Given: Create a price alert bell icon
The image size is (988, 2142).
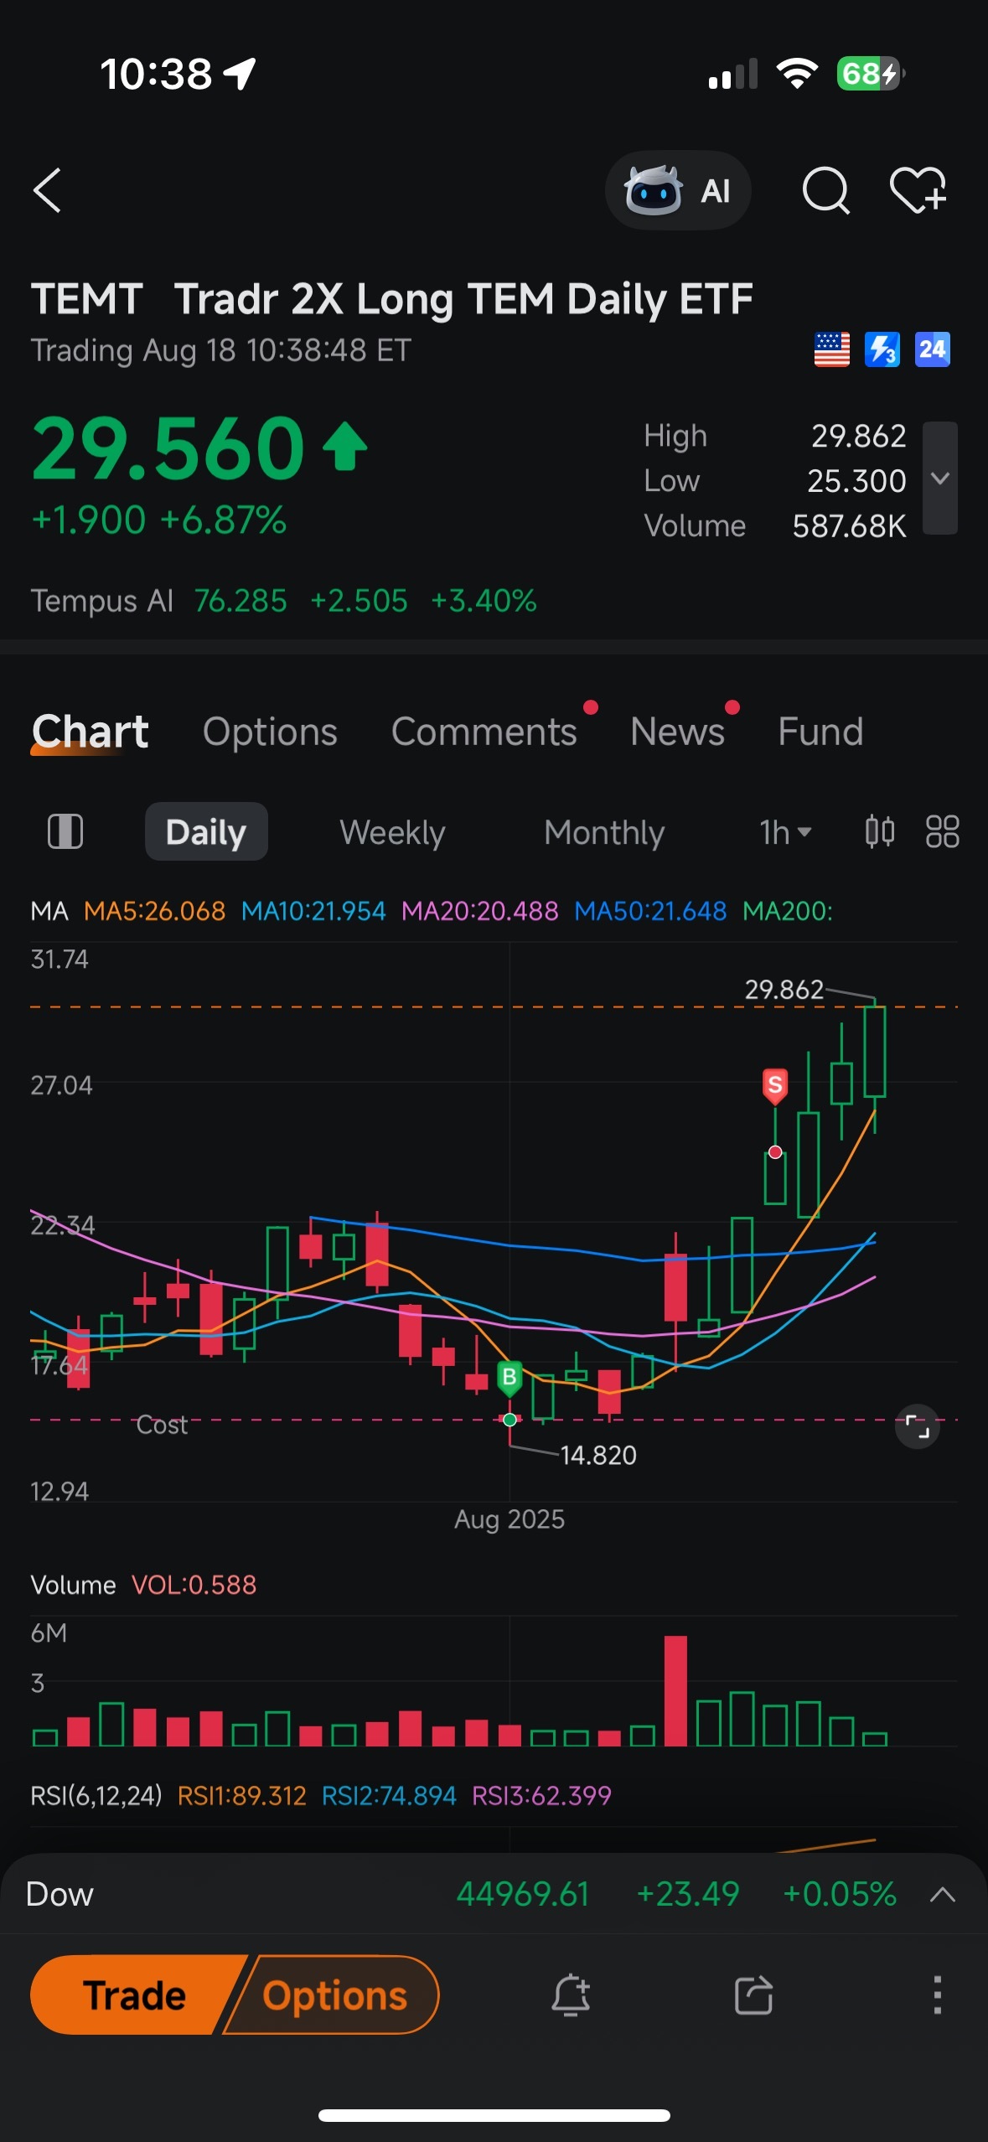Looking at the screenshot, I should tap(571, 1995).
